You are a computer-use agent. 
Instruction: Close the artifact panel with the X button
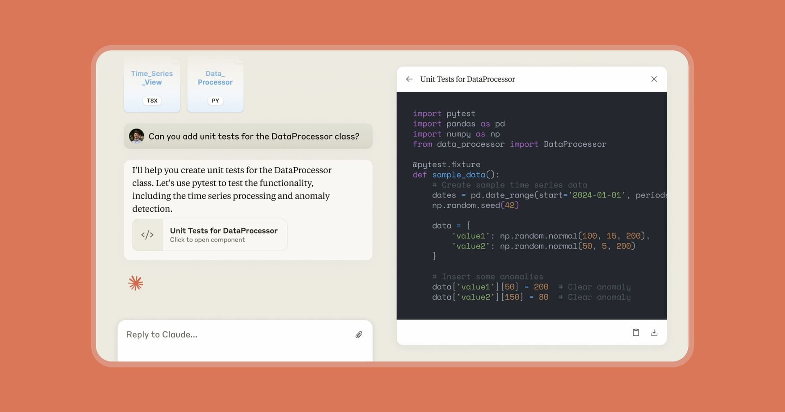coord(654,79)
